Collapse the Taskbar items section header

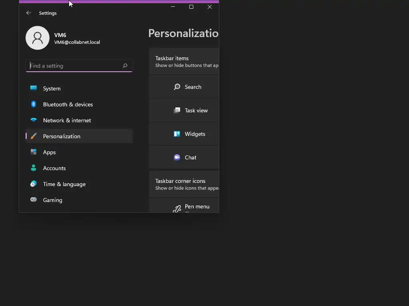pyautogui.click(x=185, y=61)
